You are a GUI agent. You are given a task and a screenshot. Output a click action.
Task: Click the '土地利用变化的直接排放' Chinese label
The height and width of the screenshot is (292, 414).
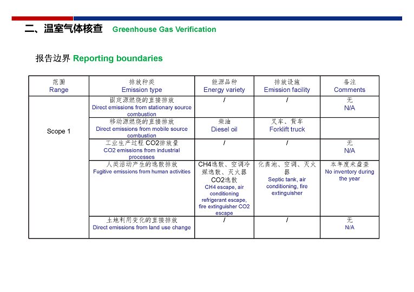click(142, 220)
